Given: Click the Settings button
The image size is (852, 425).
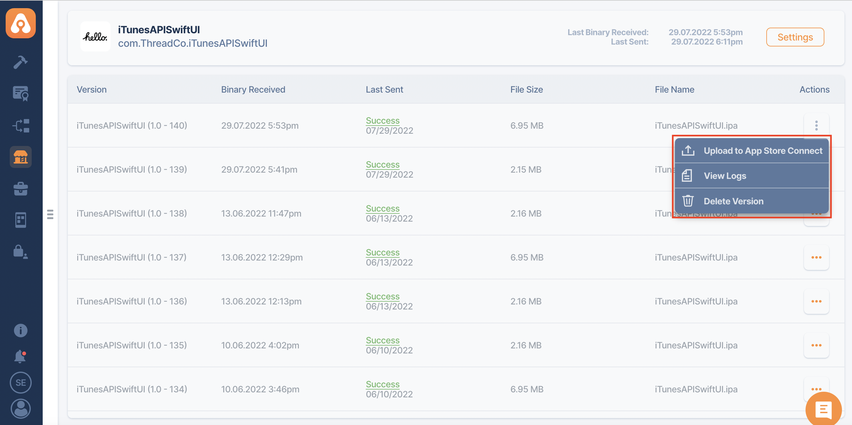Looking at the screenshot, I should point(795,37).
